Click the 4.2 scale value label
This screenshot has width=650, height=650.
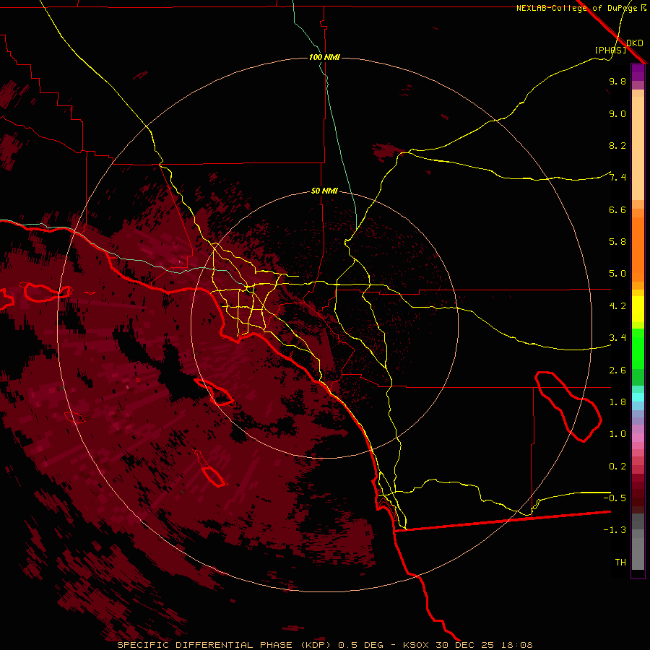pyautogui.click(x=617, y=305)
